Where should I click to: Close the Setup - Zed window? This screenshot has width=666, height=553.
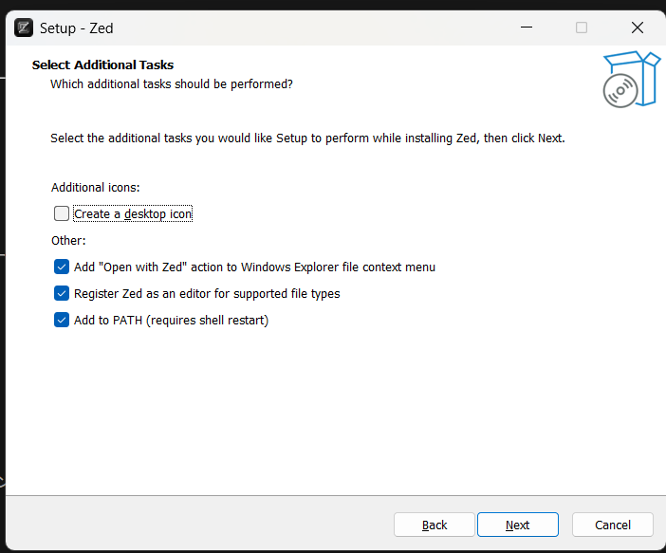coord(637,28)
